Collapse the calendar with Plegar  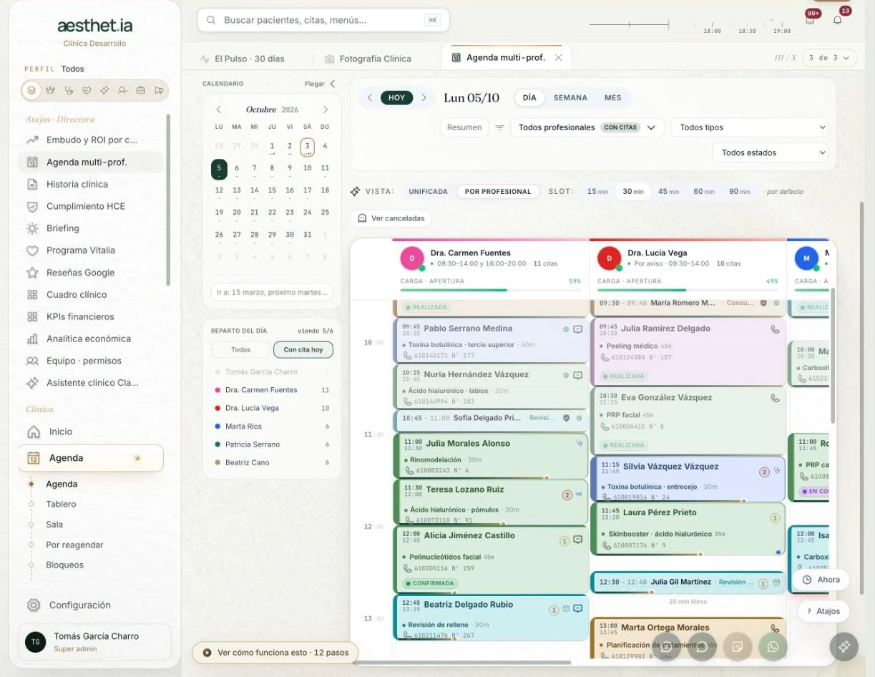(x=320, y=84)
